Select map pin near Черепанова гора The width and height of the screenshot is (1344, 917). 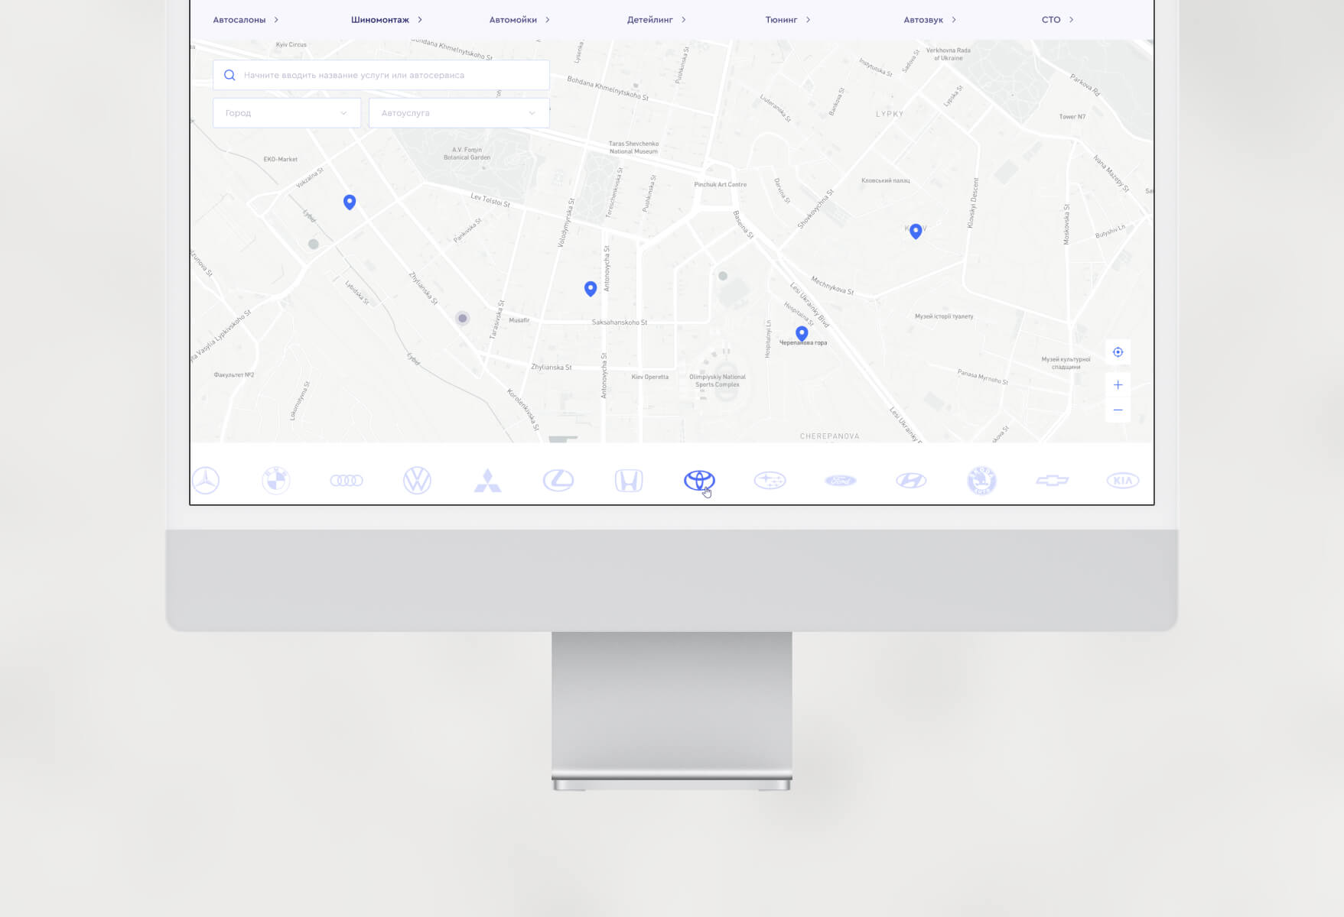point(802,333)
